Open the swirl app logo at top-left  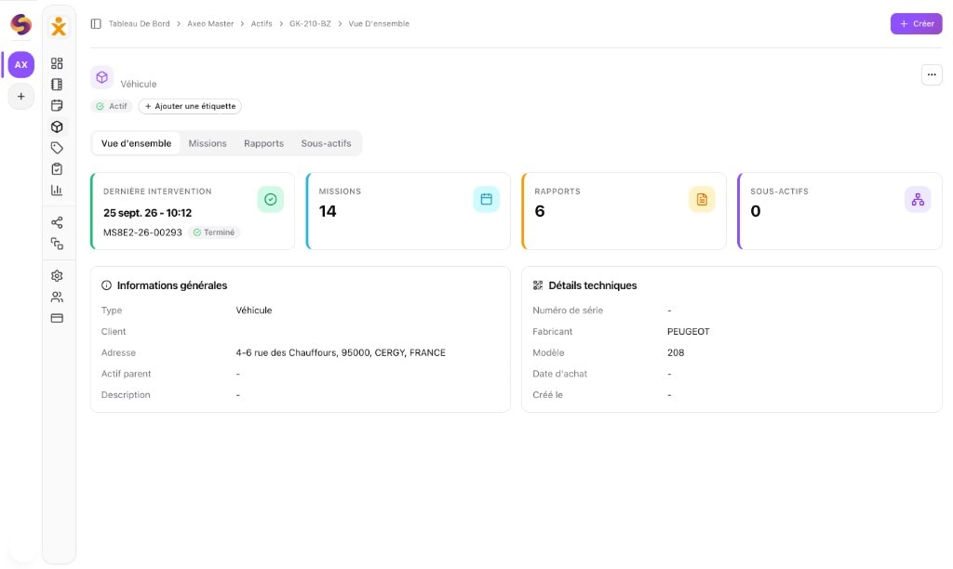click(x=20, y=24)
